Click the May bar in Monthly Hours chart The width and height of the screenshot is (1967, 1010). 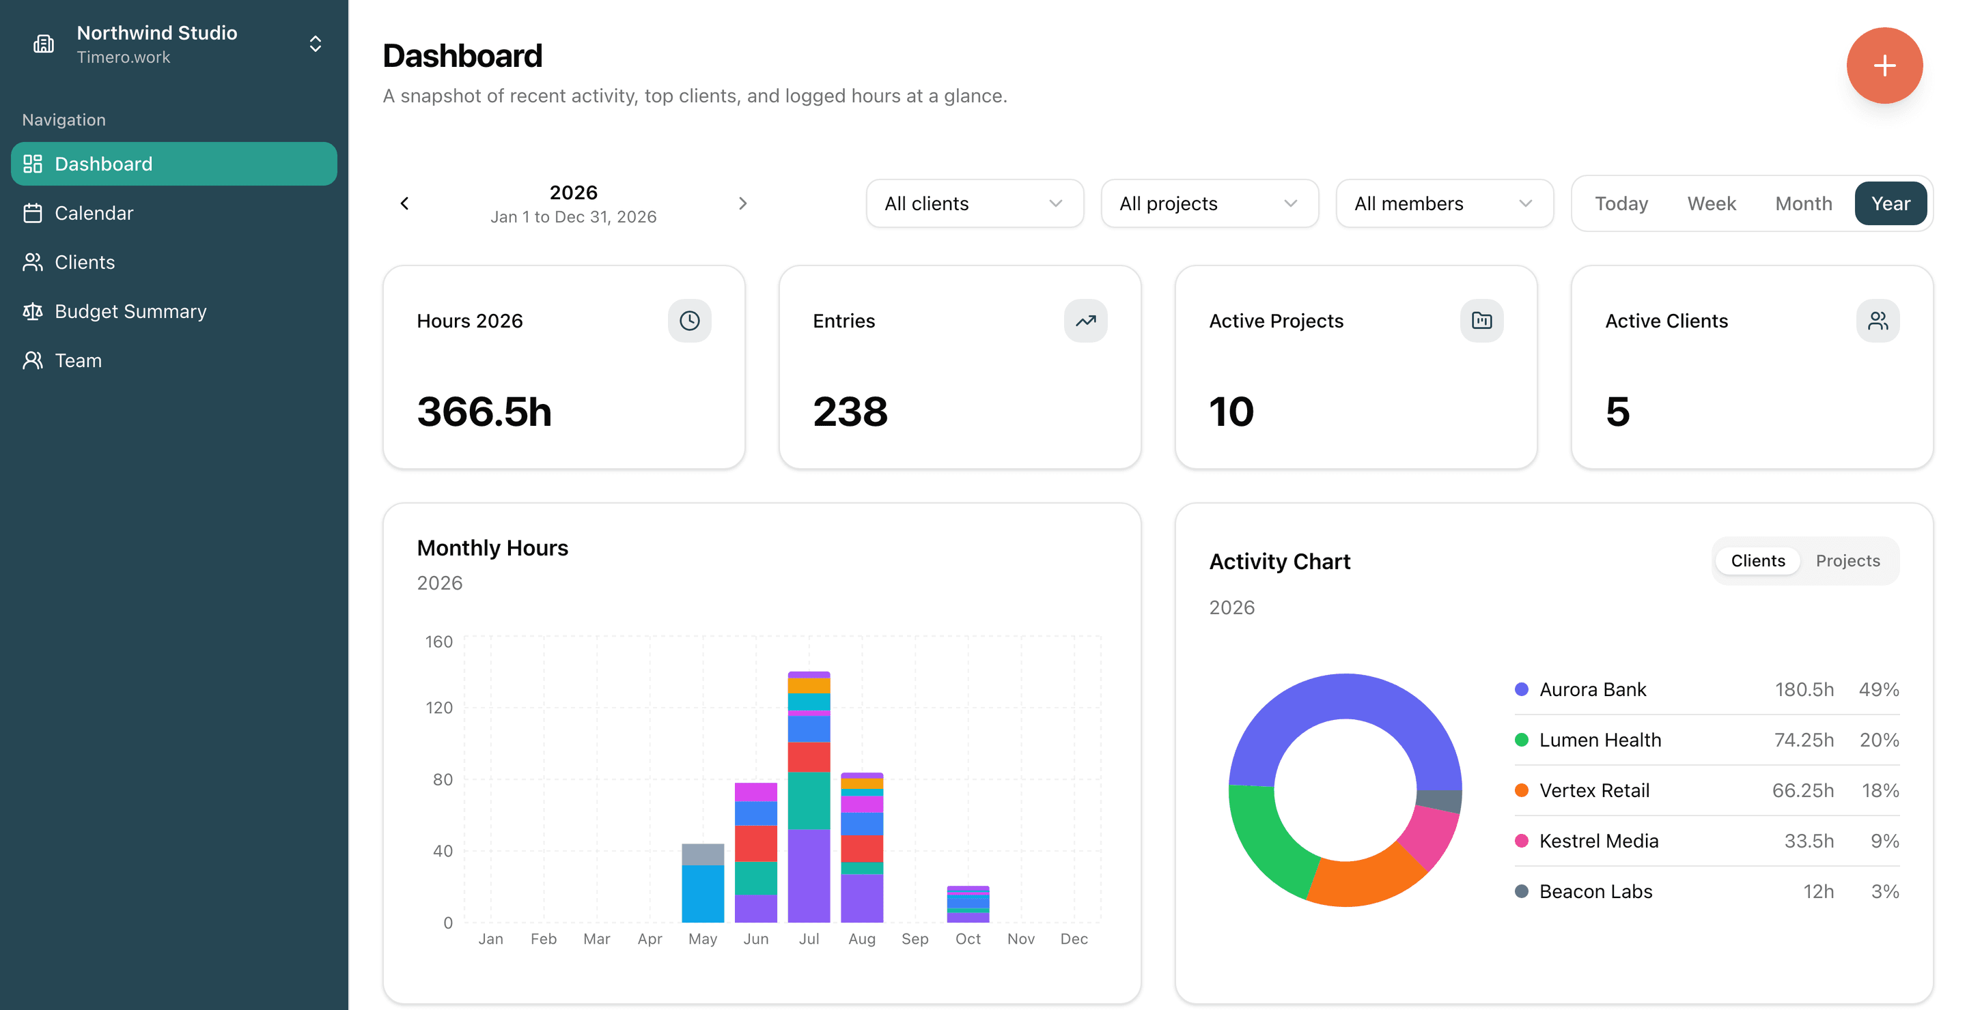point(703,883)
